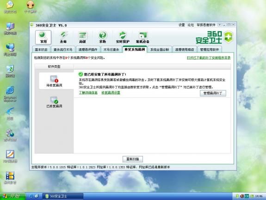Viewport: 266px width, 200px height.
Task: Click the IE quick launch icon in taskbar
Action: [x=31, y=196]
